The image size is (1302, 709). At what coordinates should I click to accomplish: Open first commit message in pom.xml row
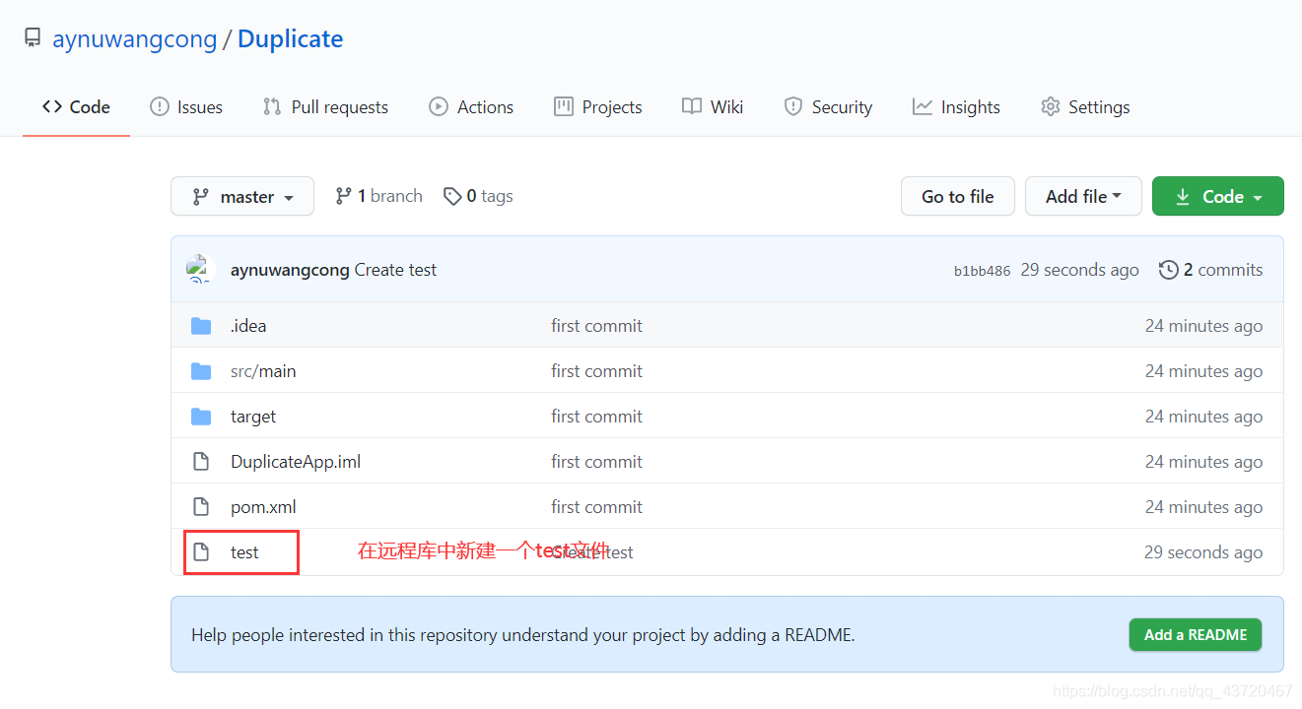pyautogui.click(x=596, y=506)
